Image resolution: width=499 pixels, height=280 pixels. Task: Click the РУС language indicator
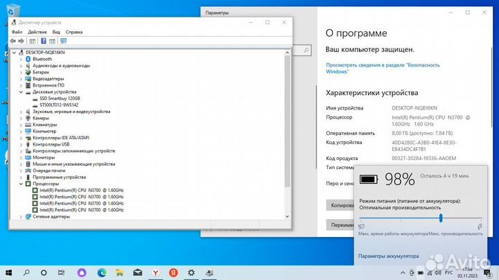point(448,273)
